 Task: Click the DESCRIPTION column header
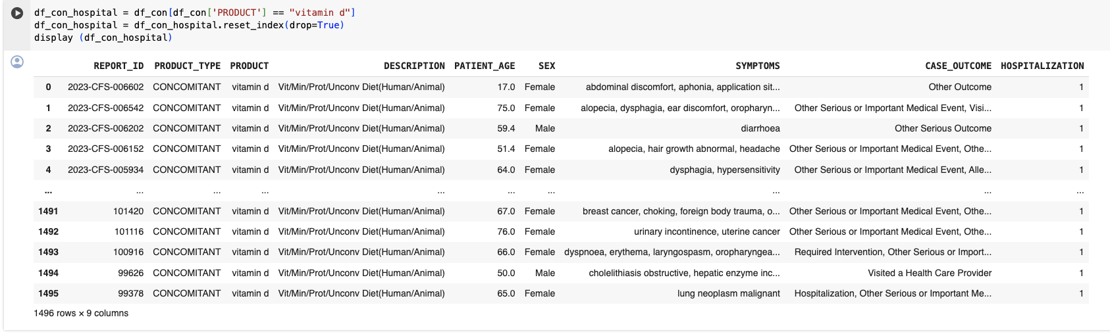click(414, 66)
